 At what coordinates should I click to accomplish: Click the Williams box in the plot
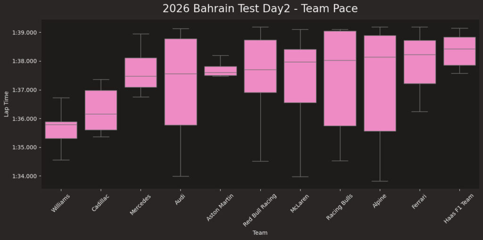pyautogui.click(x=61, y=130)
